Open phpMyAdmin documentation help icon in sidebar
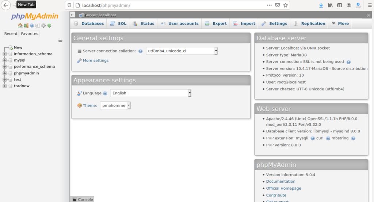This screenshot has width=374, height=202. click(32, 26)
